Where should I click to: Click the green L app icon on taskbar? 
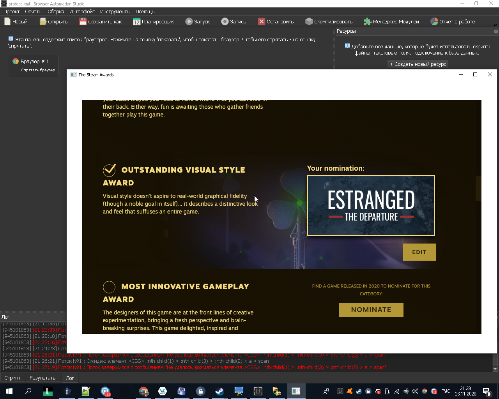(x=48, y=391)
